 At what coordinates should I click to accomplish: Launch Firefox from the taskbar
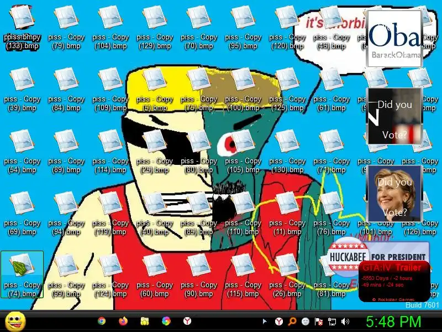tap(123, 321)
